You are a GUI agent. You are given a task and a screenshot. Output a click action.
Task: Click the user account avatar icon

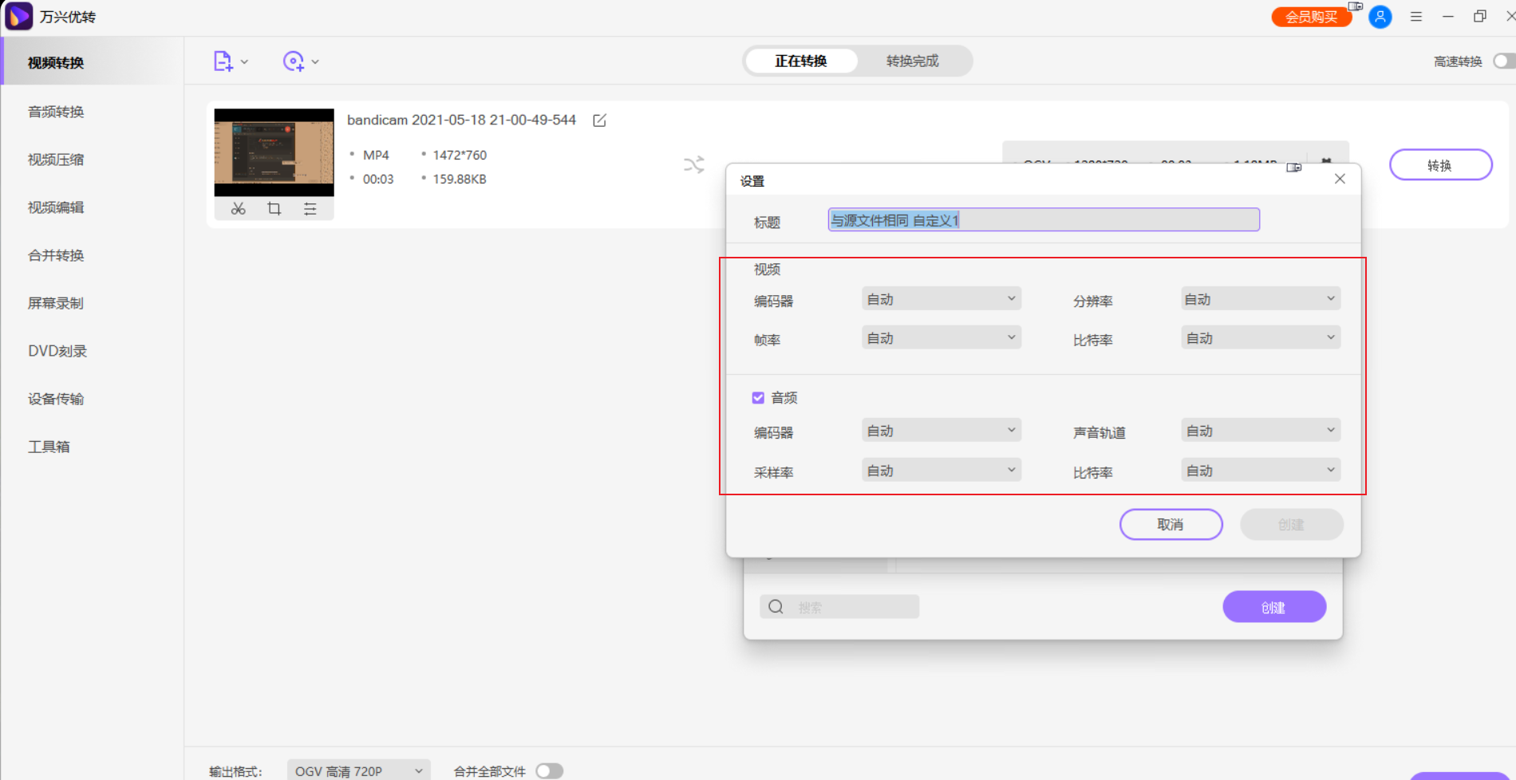click(x=1380, y=17)
